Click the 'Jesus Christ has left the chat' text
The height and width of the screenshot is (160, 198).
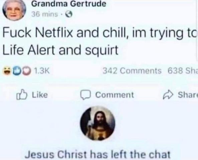97,154
